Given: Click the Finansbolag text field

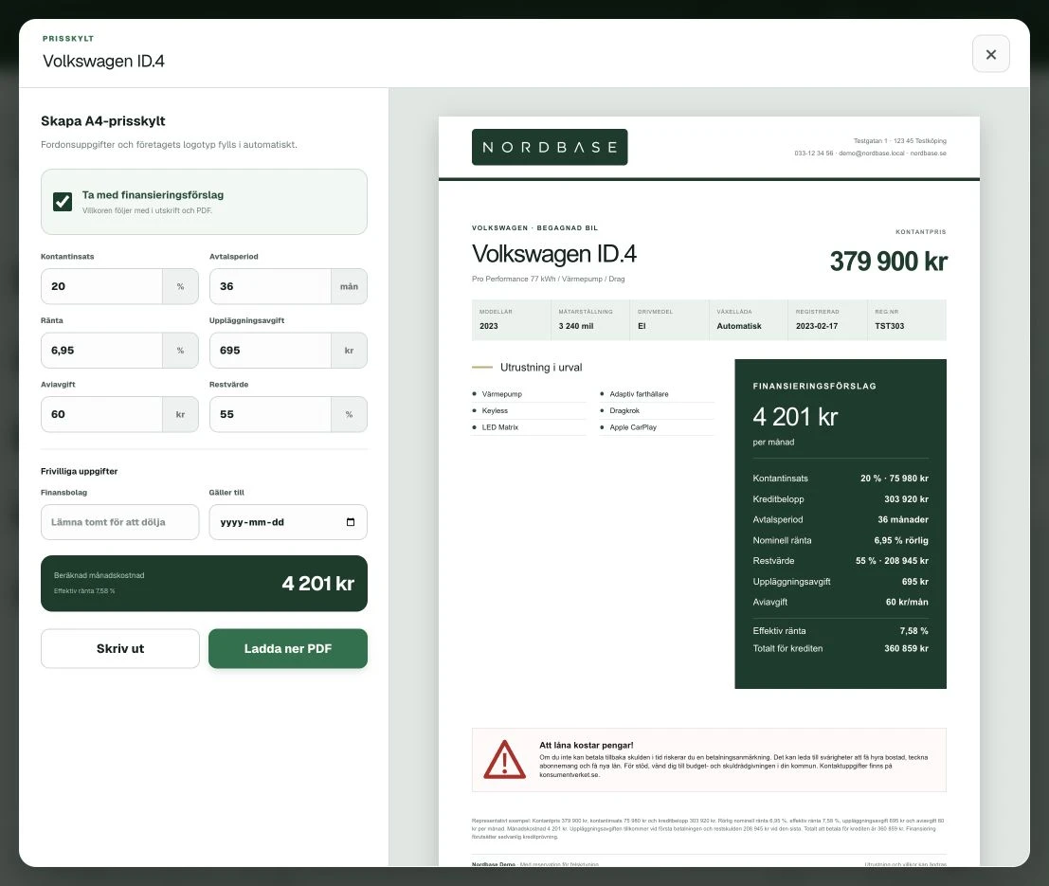Looking at the screenshot, I should pos(119,522).
